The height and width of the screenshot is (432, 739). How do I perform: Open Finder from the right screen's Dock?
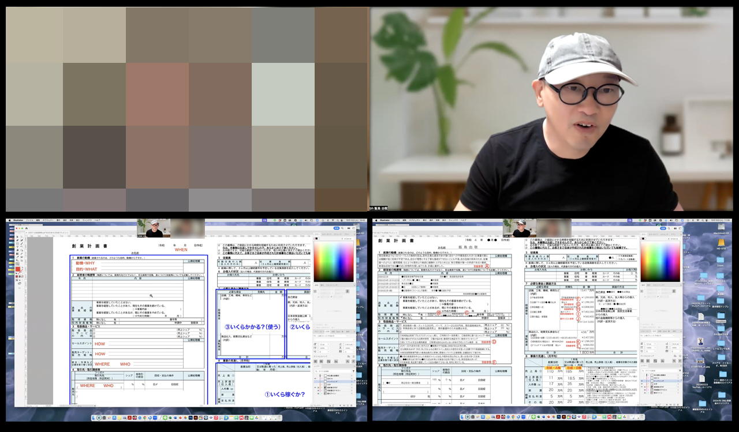point(462,418)
